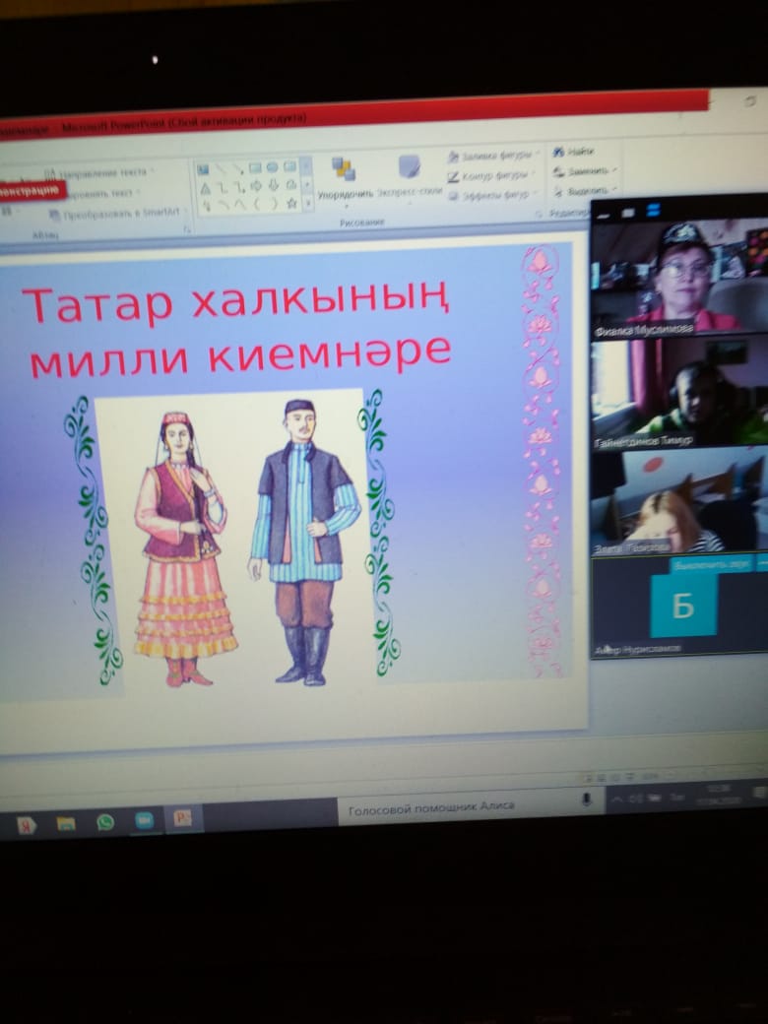
Task: Open File Explorer from the taskbar
Action: click(x=66, y=824)
